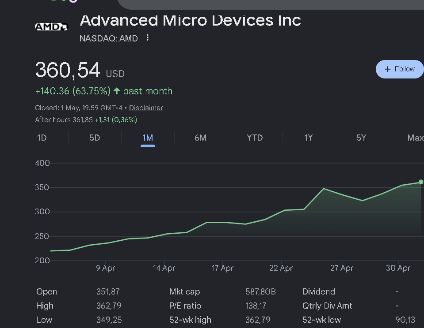Click the 27 Apr axis label
Screen dimensions: 424x328
[x=341, y=268]
